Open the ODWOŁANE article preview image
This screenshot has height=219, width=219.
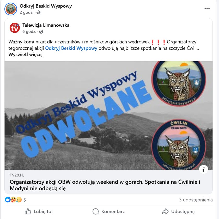pyautogui.click(x=108, y=115)
